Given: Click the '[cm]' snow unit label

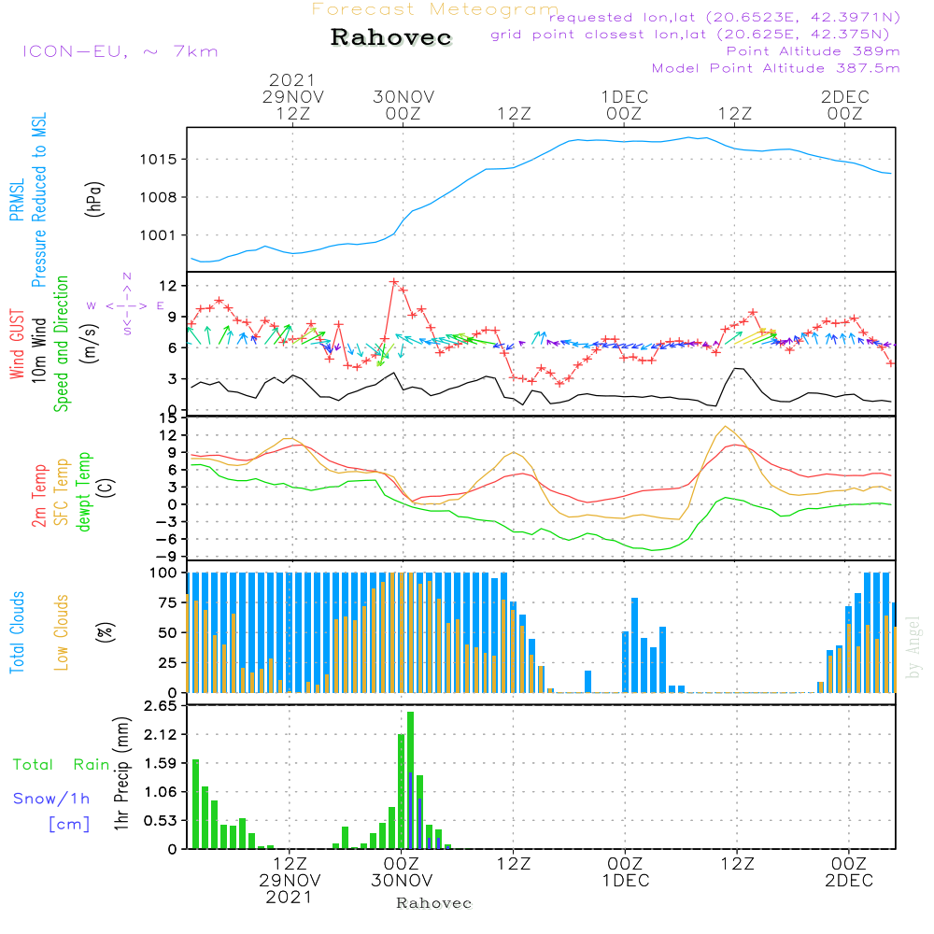Looking at the screenshot, I should 69,825.
